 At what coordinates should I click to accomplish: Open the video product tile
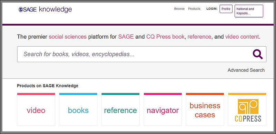point(36,109)
